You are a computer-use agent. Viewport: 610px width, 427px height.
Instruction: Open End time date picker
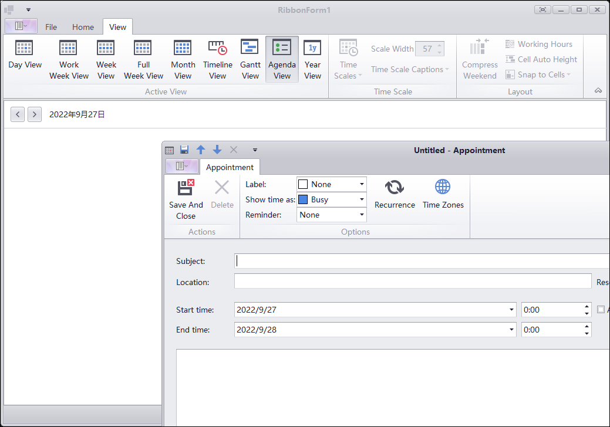pyautogui.click(x=511, y=330)
